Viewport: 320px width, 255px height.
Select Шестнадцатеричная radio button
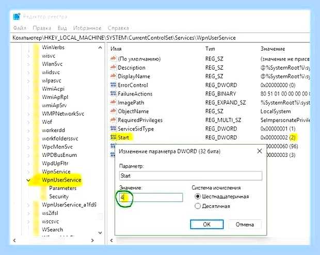pyautogui.click(x=198, y=196)
